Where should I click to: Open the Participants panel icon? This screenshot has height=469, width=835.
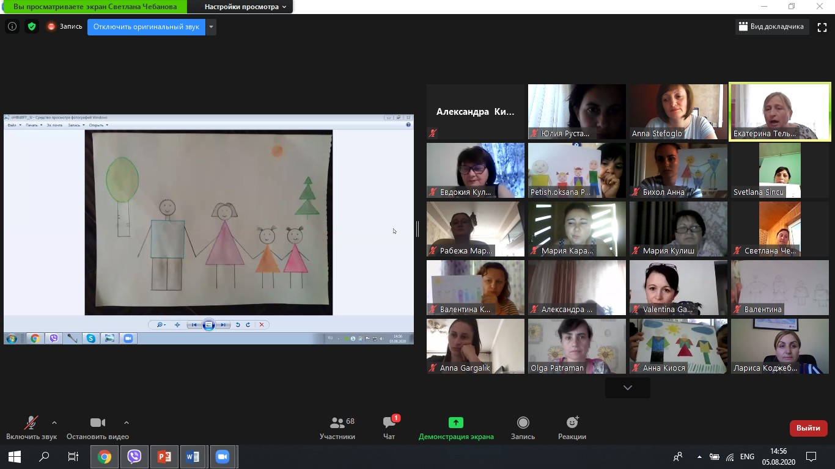point(337,423)
